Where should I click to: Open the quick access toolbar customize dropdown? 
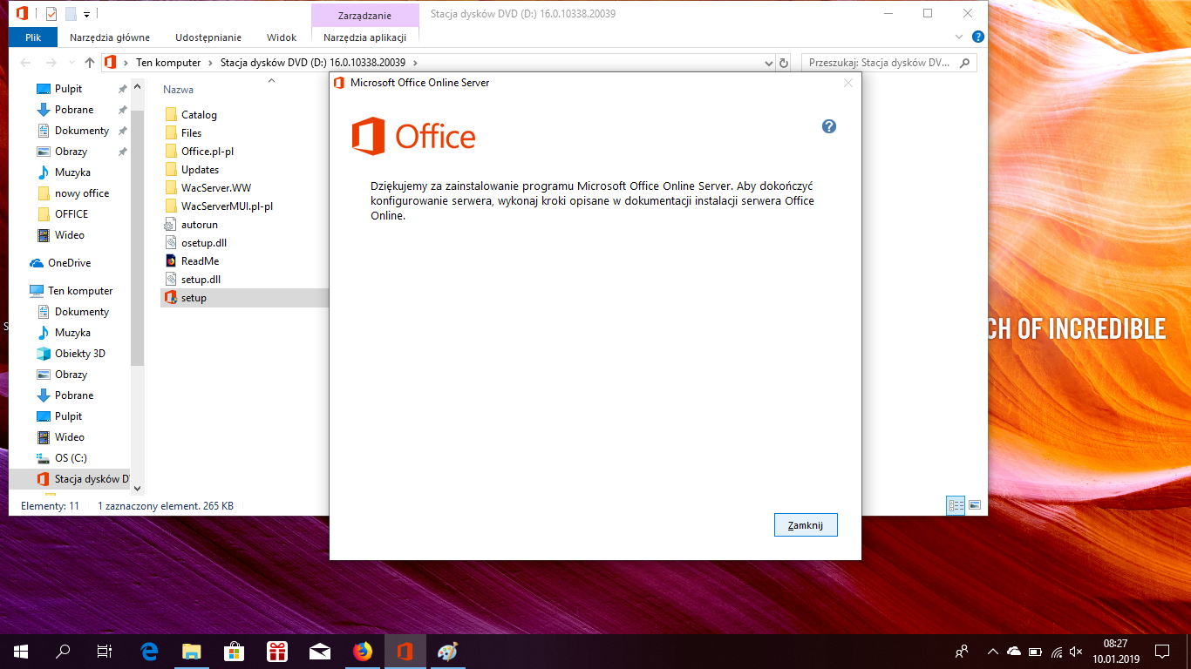[x=87, y=15]
